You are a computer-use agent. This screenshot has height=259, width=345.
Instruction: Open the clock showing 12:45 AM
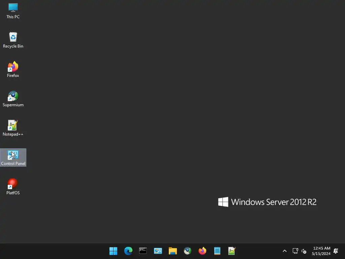tap(321, 251)
